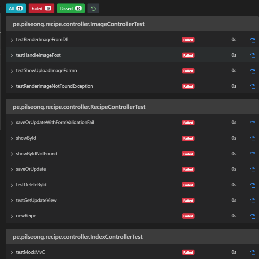Expand the testMockMvC test row
This screenshot has height=259, width=259.
12,252
